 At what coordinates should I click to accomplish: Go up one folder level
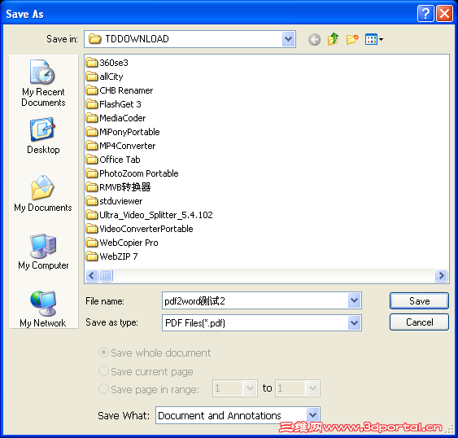click(334, 39)
